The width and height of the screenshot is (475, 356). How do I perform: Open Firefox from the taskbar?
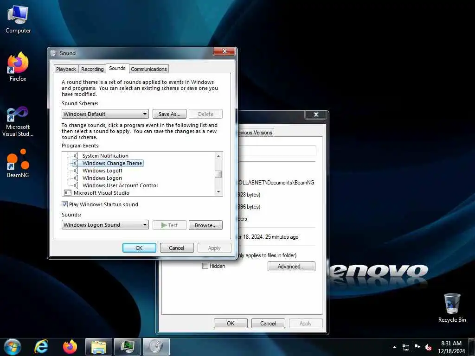[x=70, y=347]
